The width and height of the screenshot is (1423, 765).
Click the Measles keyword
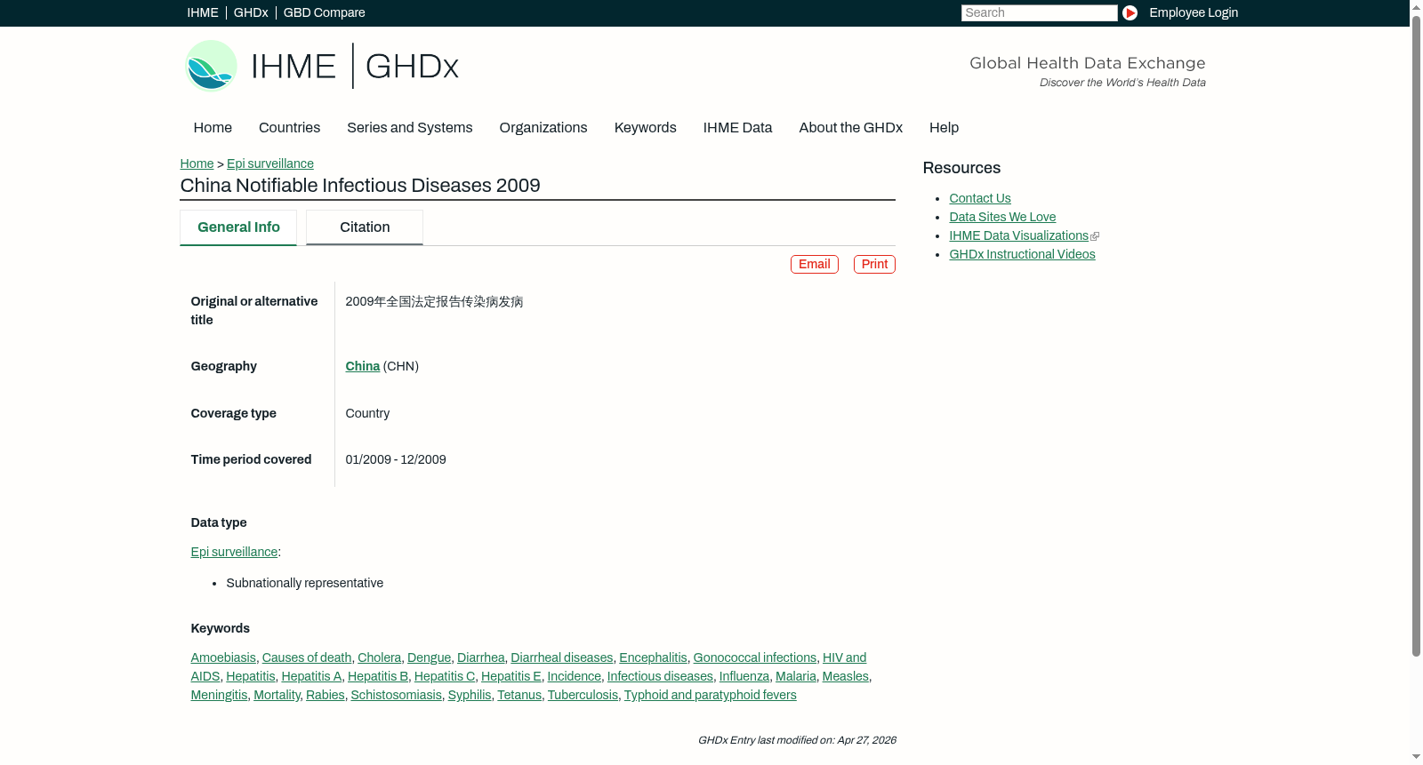(845, 676)
